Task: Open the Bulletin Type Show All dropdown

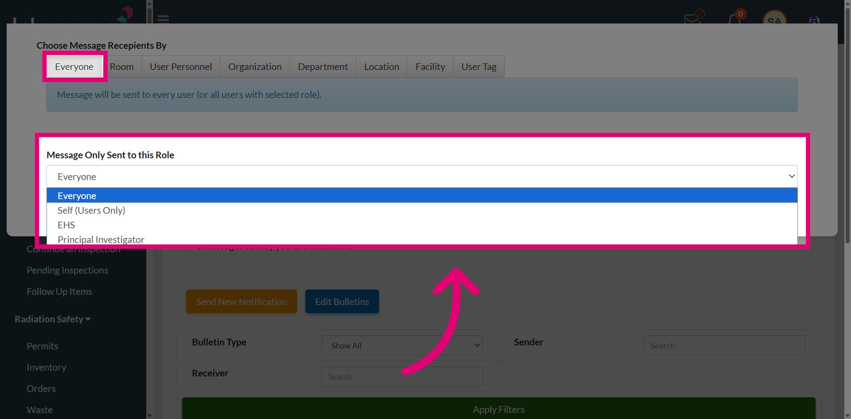Action: click(x=402, y=345)
